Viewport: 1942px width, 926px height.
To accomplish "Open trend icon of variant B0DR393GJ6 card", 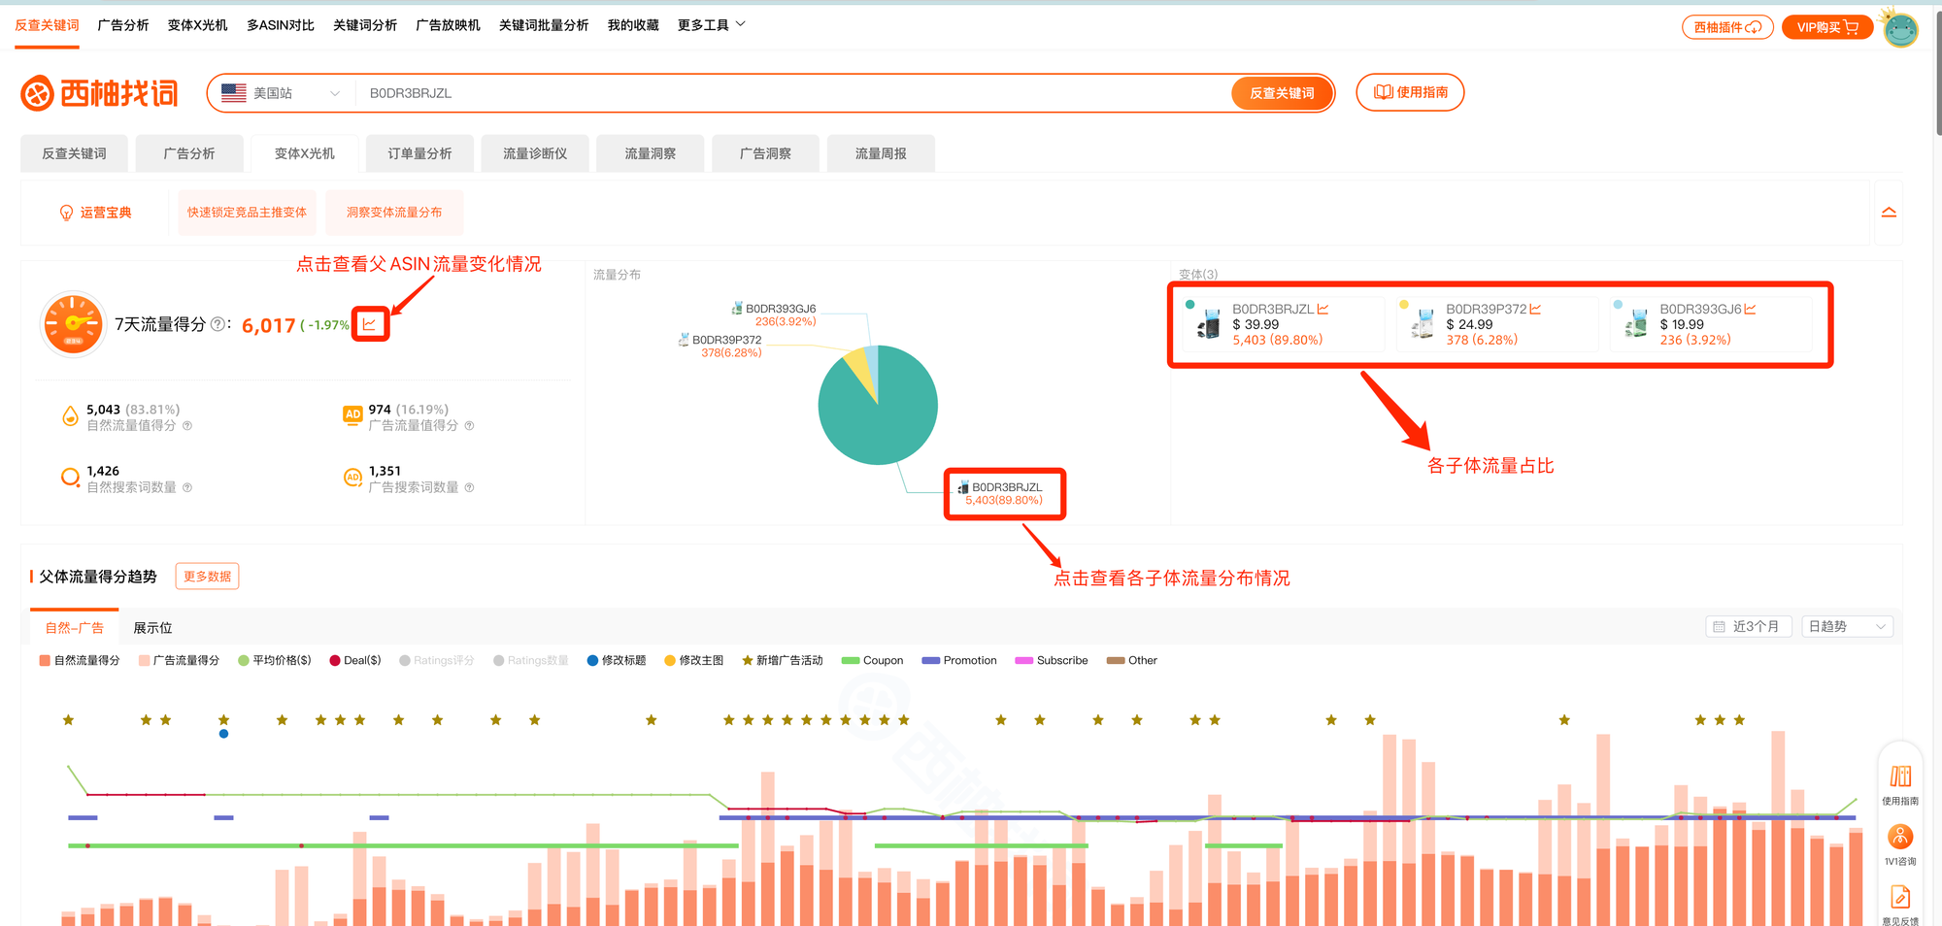I will (1750, 309).
